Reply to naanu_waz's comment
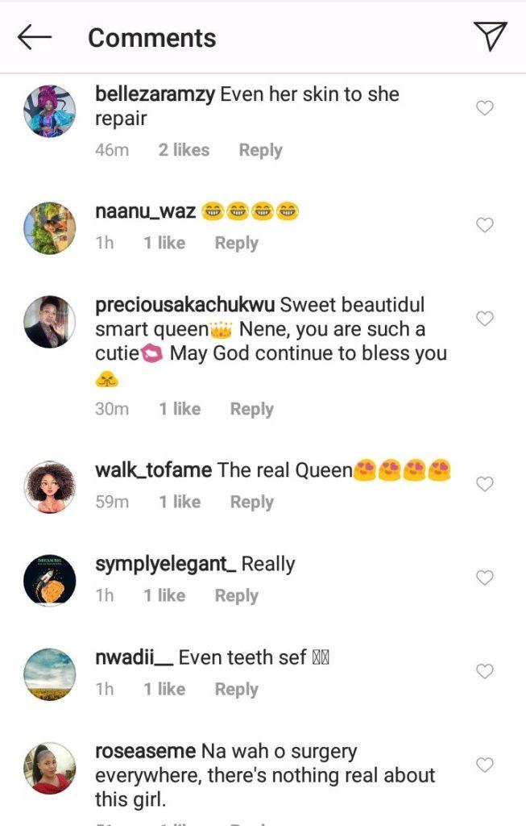Image resolution: width=526 pixels, height=826 pixels. click(236, 243)
